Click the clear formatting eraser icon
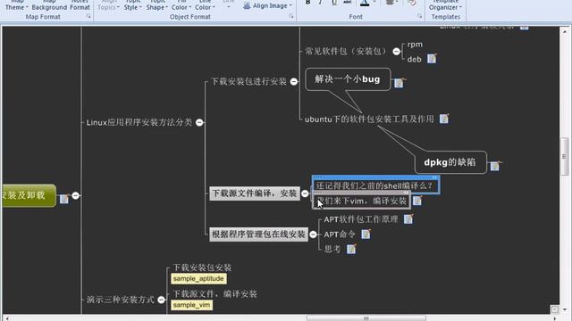This screenshot has width=572, height=321. pos(412,3)
